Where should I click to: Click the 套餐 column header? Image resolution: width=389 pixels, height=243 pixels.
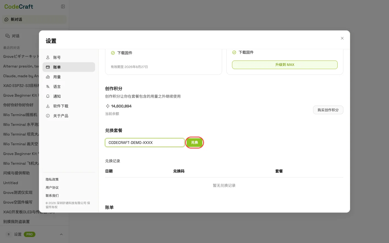pos(279,171)
